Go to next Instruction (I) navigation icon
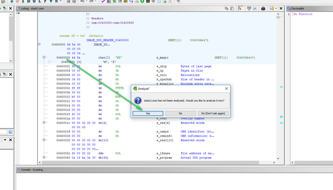Screen dimensions: 333x190 pyautogui.click(x=23, y=2)
